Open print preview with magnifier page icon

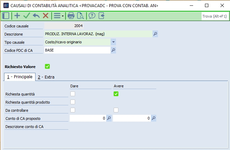pyautogui.click(x=80, y=16)
